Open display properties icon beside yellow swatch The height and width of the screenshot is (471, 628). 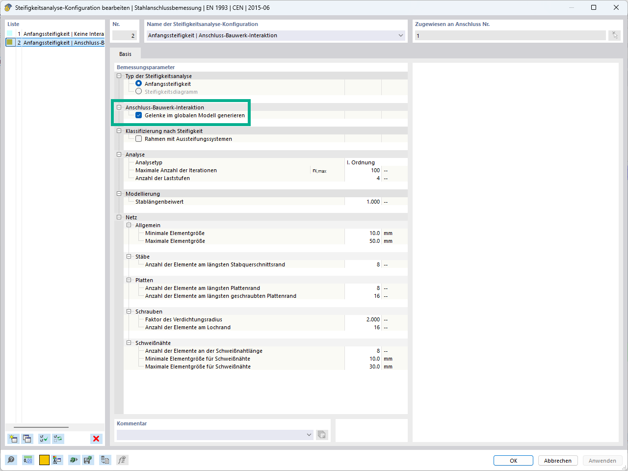click(x=57, y=460)
